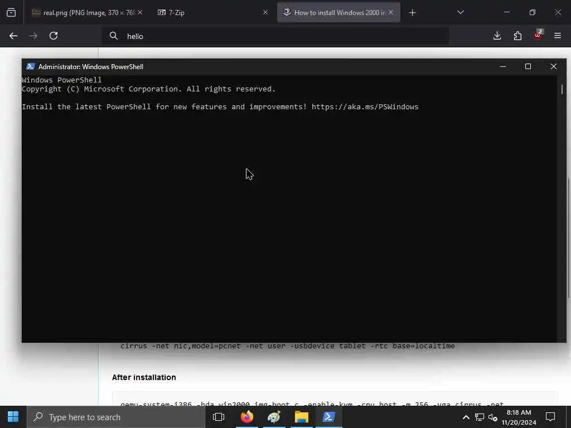
Task: Open Firefox from the taskbar
Action: click(x=247, y=417)
